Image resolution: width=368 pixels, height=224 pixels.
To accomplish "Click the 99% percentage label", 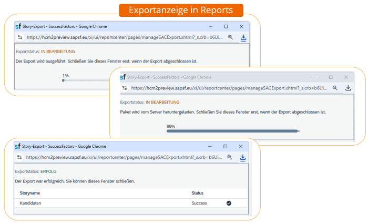I will click(x=171, y=126).
